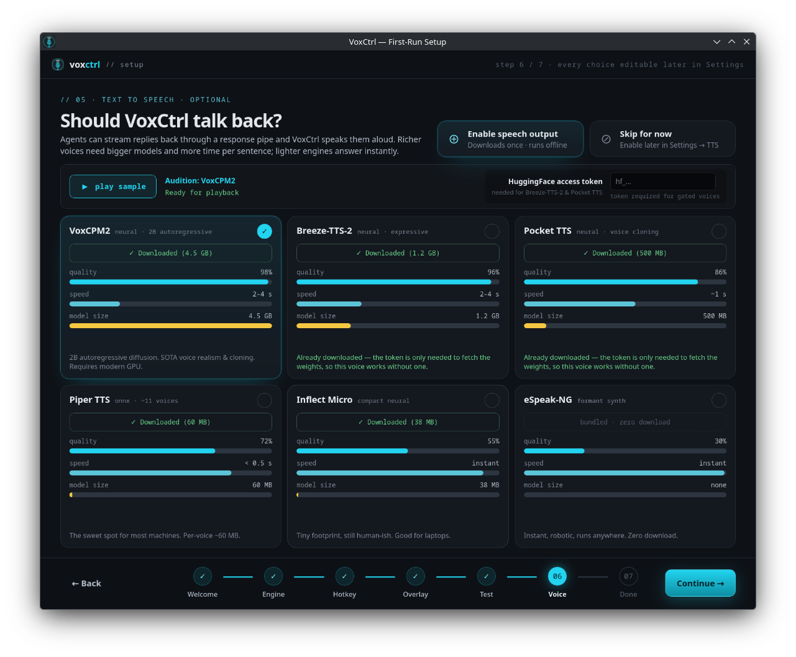Maximize the VoxCtrl setup window
The width and height of the screenshot is (796, 657).
[731, 42]
